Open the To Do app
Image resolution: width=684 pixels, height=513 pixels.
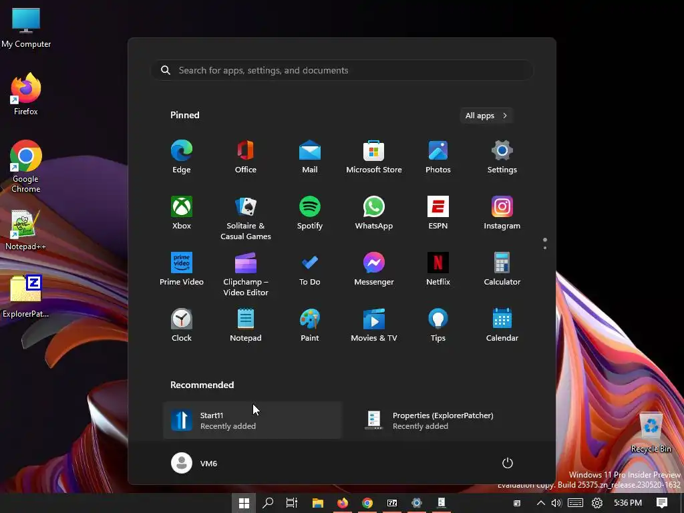(x=310, y=269)
